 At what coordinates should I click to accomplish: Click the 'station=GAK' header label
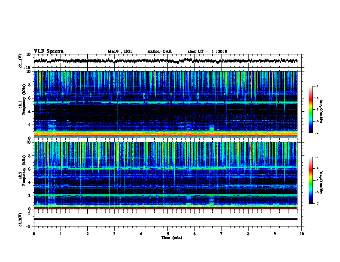click(160, 51)
